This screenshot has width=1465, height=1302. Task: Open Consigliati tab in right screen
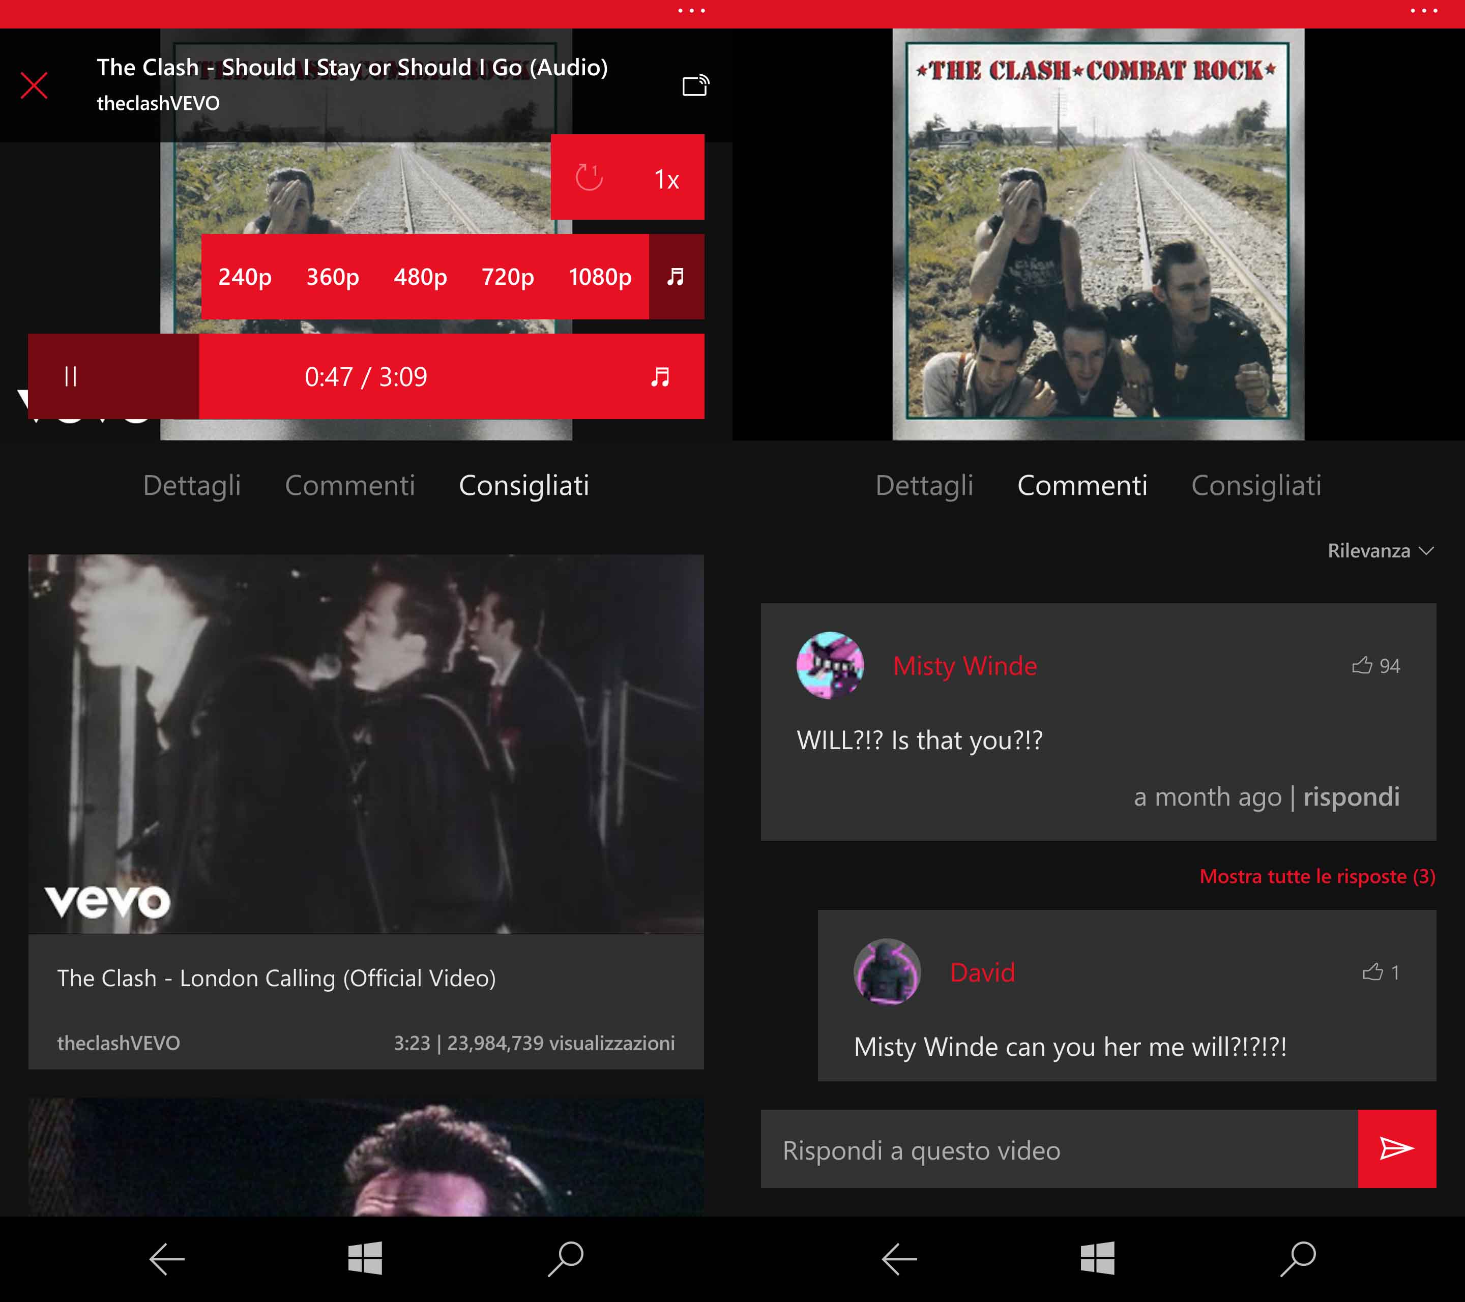(1256, 486)
